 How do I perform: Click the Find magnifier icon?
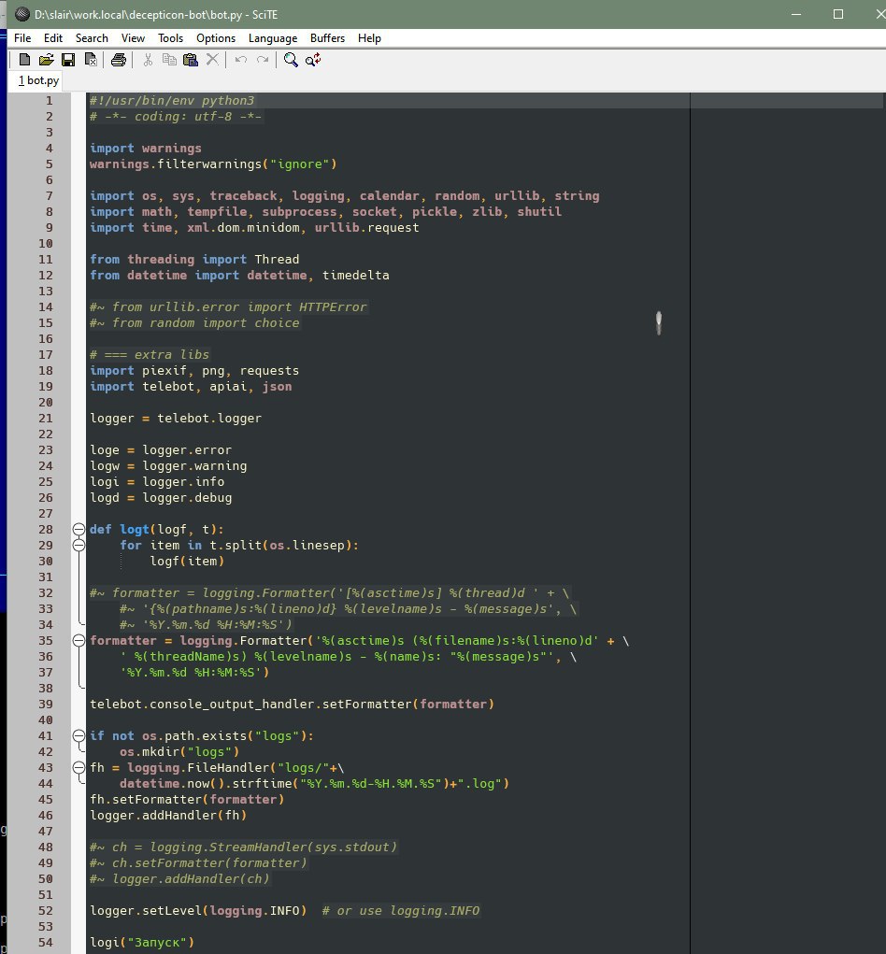(291, 60)
